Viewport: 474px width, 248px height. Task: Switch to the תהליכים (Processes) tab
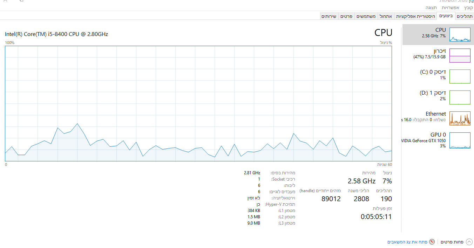[x=465, y=16]
